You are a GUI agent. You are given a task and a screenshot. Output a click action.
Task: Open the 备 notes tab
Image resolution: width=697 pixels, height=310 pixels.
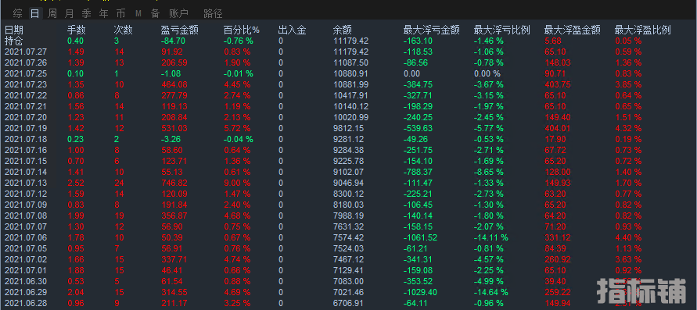point(155,13)
